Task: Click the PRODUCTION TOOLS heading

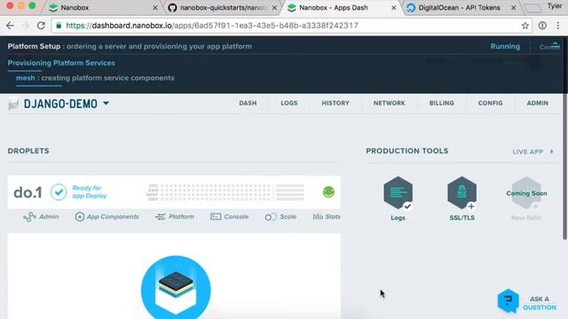Action: tap(407, 151)
